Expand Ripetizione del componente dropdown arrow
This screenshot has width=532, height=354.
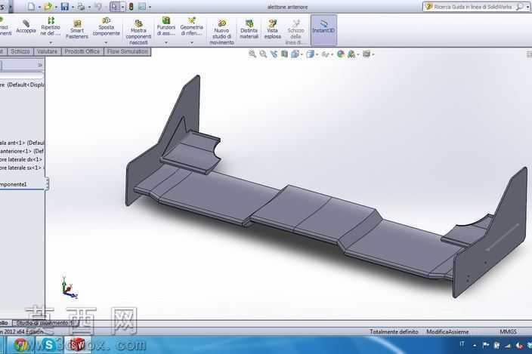click(x=51, y=43)
